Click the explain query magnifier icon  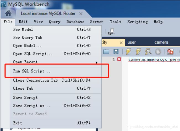point(148,52)
